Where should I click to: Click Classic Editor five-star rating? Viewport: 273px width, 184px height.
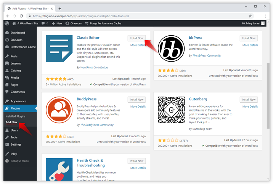coord(56,79)
